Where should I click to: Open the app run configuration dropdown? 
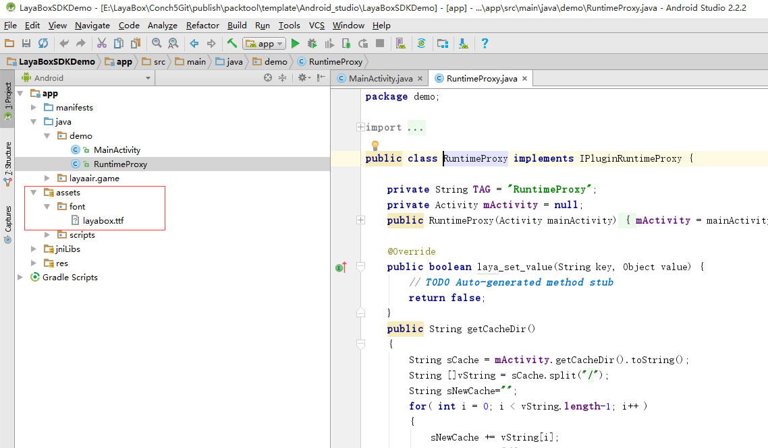[x=265, y=43]
